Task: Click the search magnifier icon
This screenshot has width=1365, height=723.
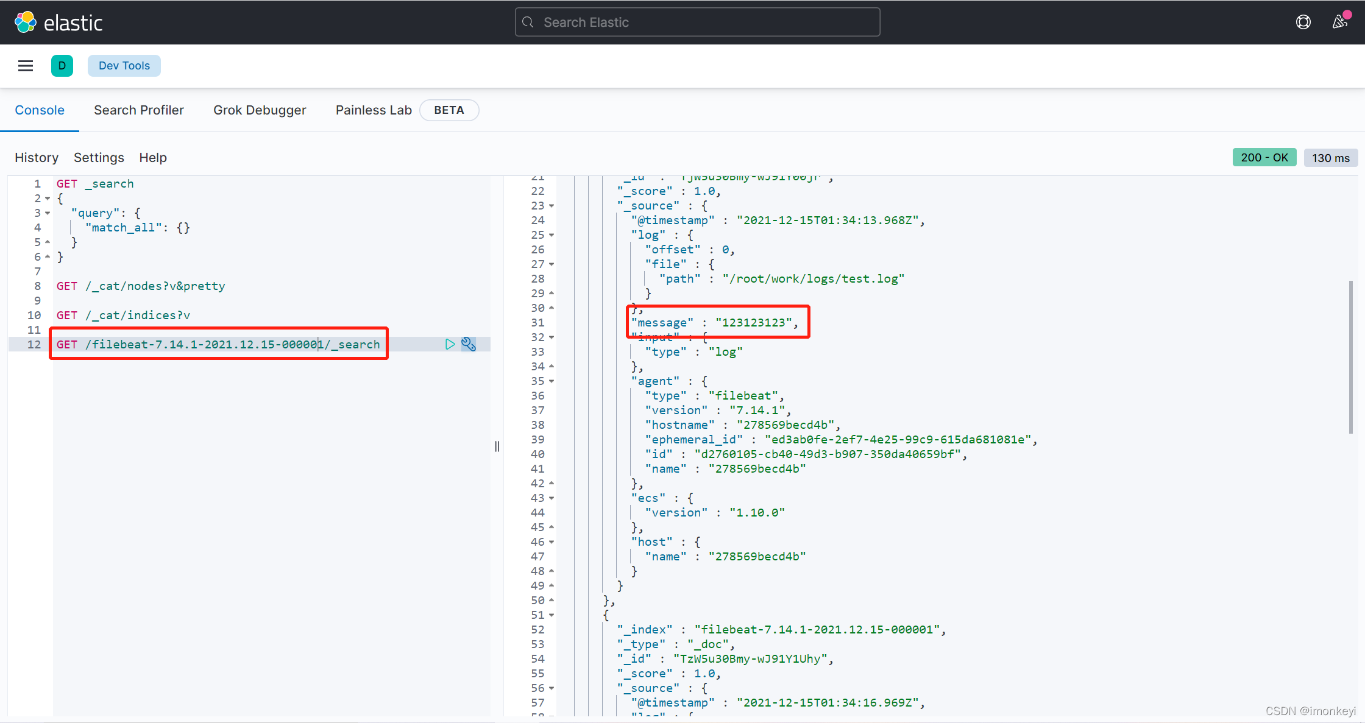Action: [x=528, y=23]
